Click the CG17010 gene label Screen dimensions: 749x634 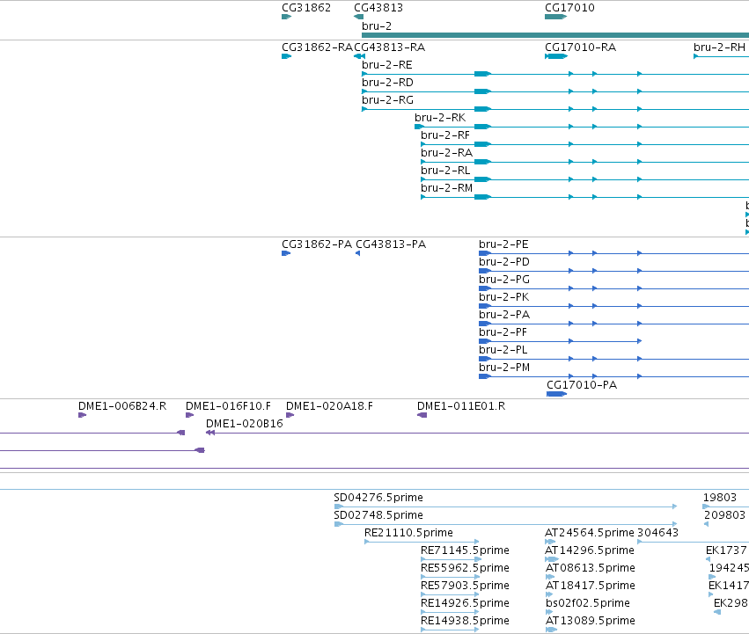[569, 8]
